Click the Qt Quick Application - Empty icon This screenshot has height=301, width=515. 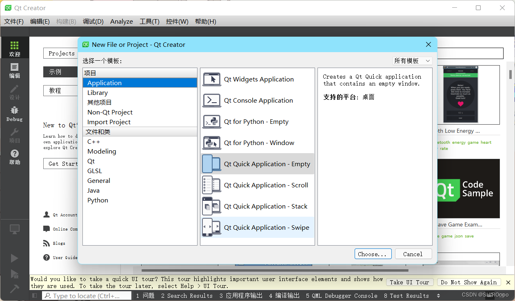coord(212,164)
